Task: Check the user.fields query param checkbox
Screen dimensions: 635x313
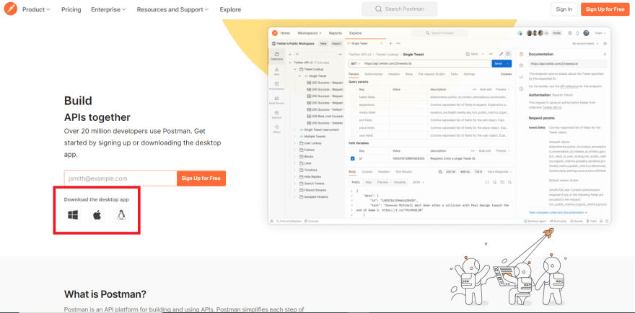Action: click(x=352, y=135)
